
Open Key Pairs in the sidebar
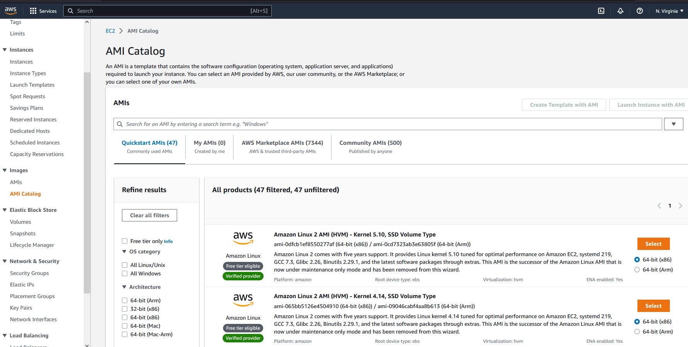(21, 308)
